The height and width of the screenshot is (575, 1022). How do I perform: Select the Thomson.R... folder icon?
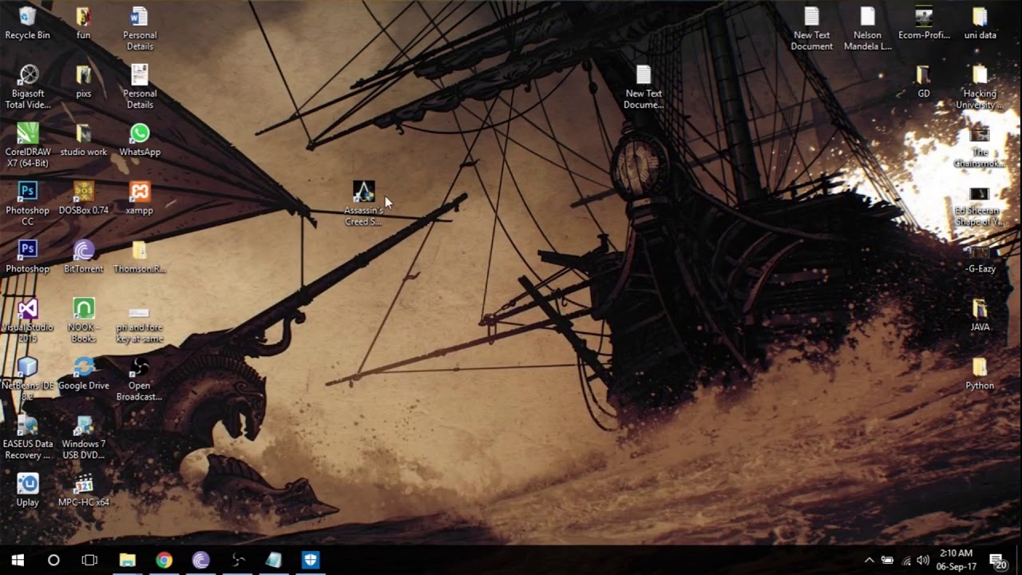click(140, 256)
